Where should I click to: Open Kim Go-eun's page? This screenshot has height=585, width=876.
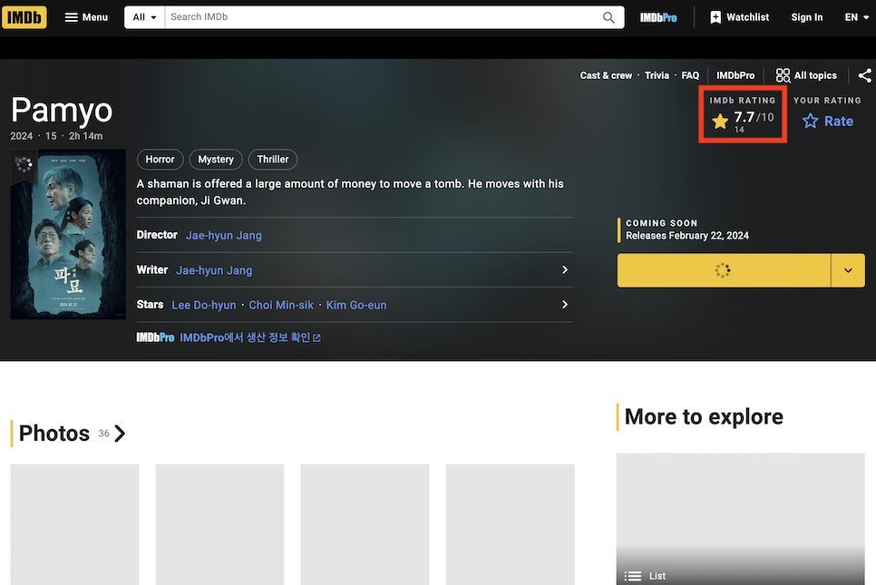pyautogui.click(x=356, y=305)
